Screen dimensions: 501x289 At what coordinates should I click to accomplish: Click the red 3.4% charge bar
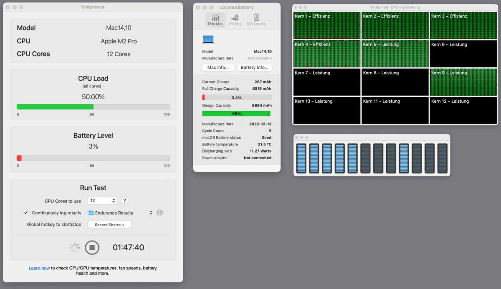tap(237, 97)
